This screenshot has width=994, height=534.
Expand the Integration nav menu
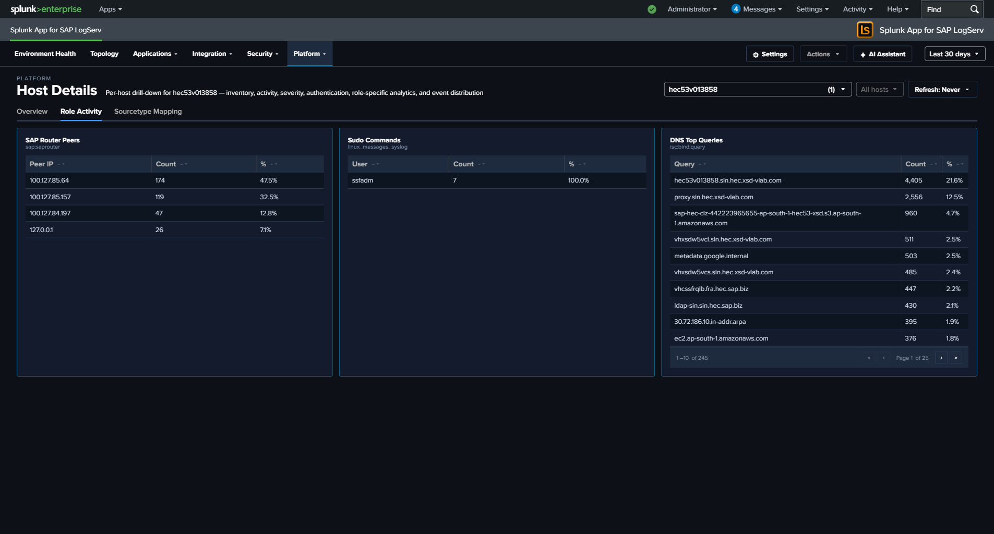[212, 54]
